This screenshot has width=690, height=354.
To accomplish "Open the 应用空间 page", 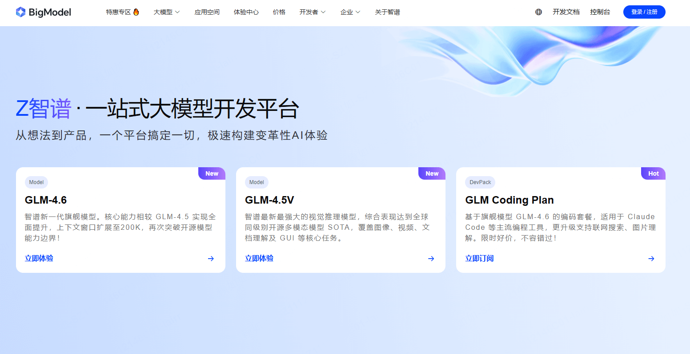I will pos(207,12).
